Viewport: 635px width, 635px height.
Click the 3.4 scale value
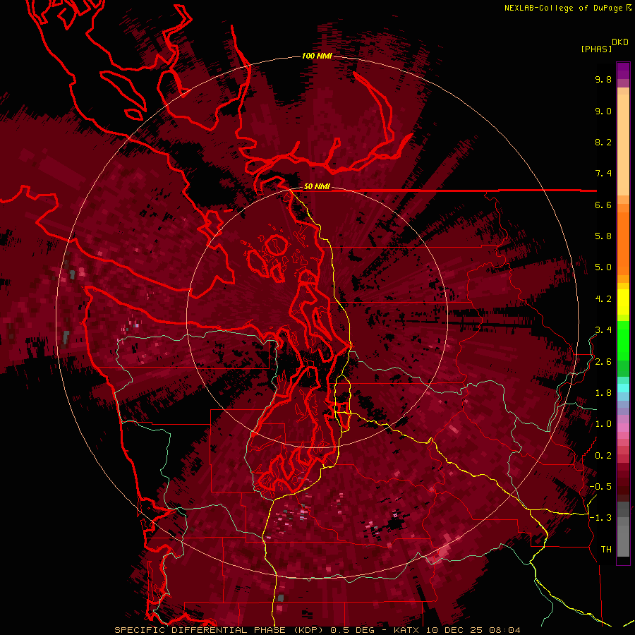(x=603, y=330)
